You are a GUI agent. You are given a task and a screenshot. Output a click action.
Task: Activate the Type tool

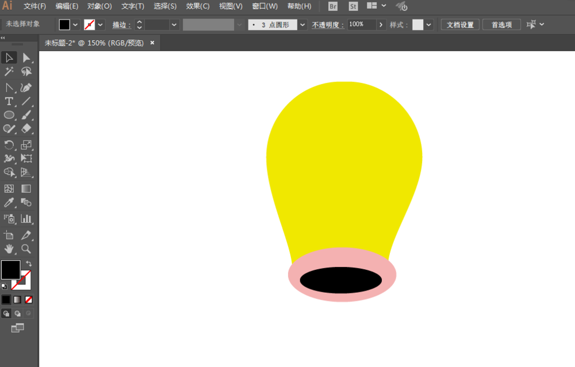point(9,101)
